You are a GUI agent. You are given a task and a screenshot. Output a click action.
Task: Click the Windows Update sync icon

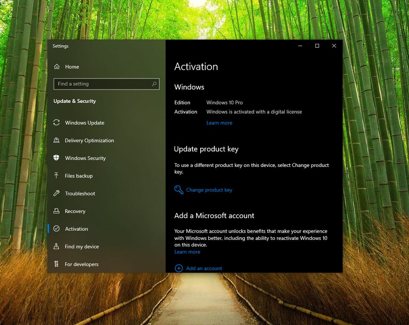[56, 123]
